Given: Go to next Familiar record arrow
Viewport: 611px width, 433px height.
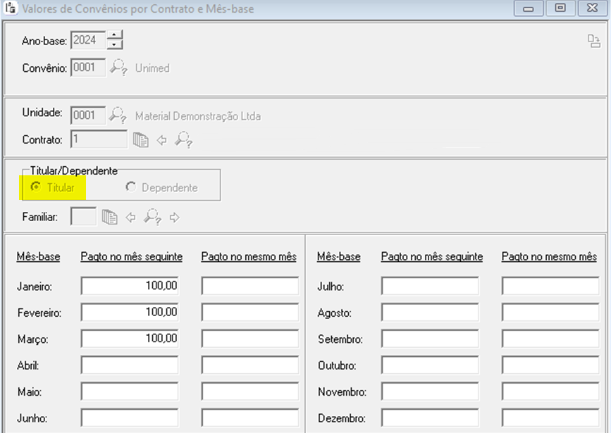Looking at the screenshot, I should (175, 217).
